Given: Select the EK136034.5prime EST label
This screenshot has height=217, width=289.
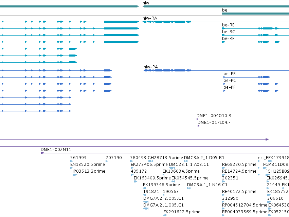Looking at the screenshot, I should [181, 171].
